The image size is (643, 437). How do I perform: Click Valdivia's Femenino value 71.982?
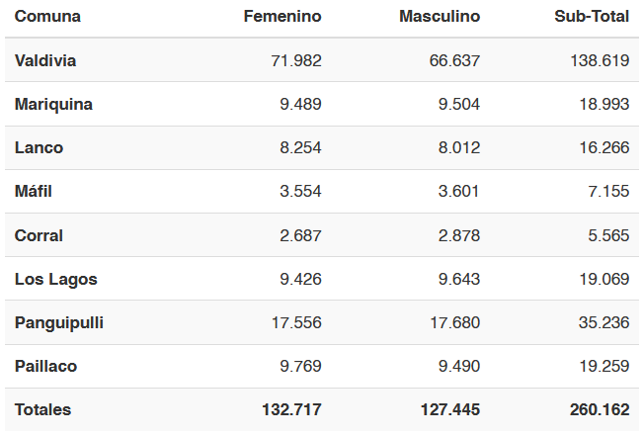click(x=296, y=60)
